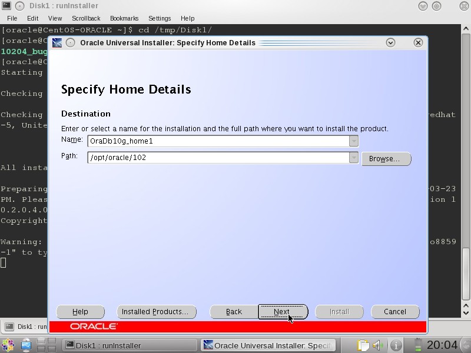Cancel the Oracle installation
This screenshot has width=471, height=353.
[x=395, y=312]
